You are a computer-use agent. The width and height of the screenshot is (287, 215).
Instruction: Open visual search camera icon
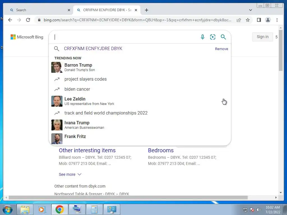[212, 37]
